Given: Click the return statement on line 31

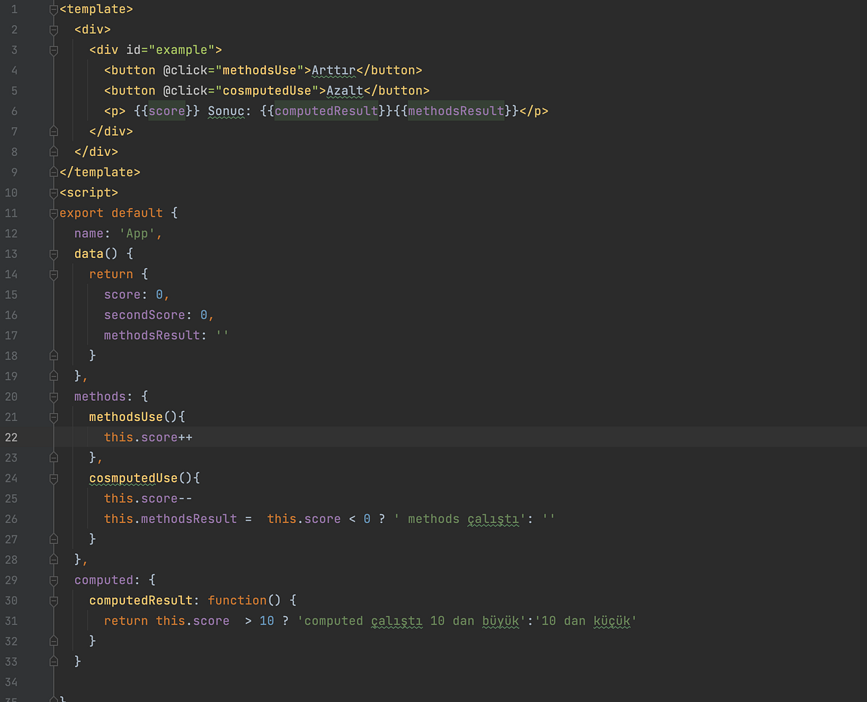Looking at the screenshot, I should [x=125, y=620].
